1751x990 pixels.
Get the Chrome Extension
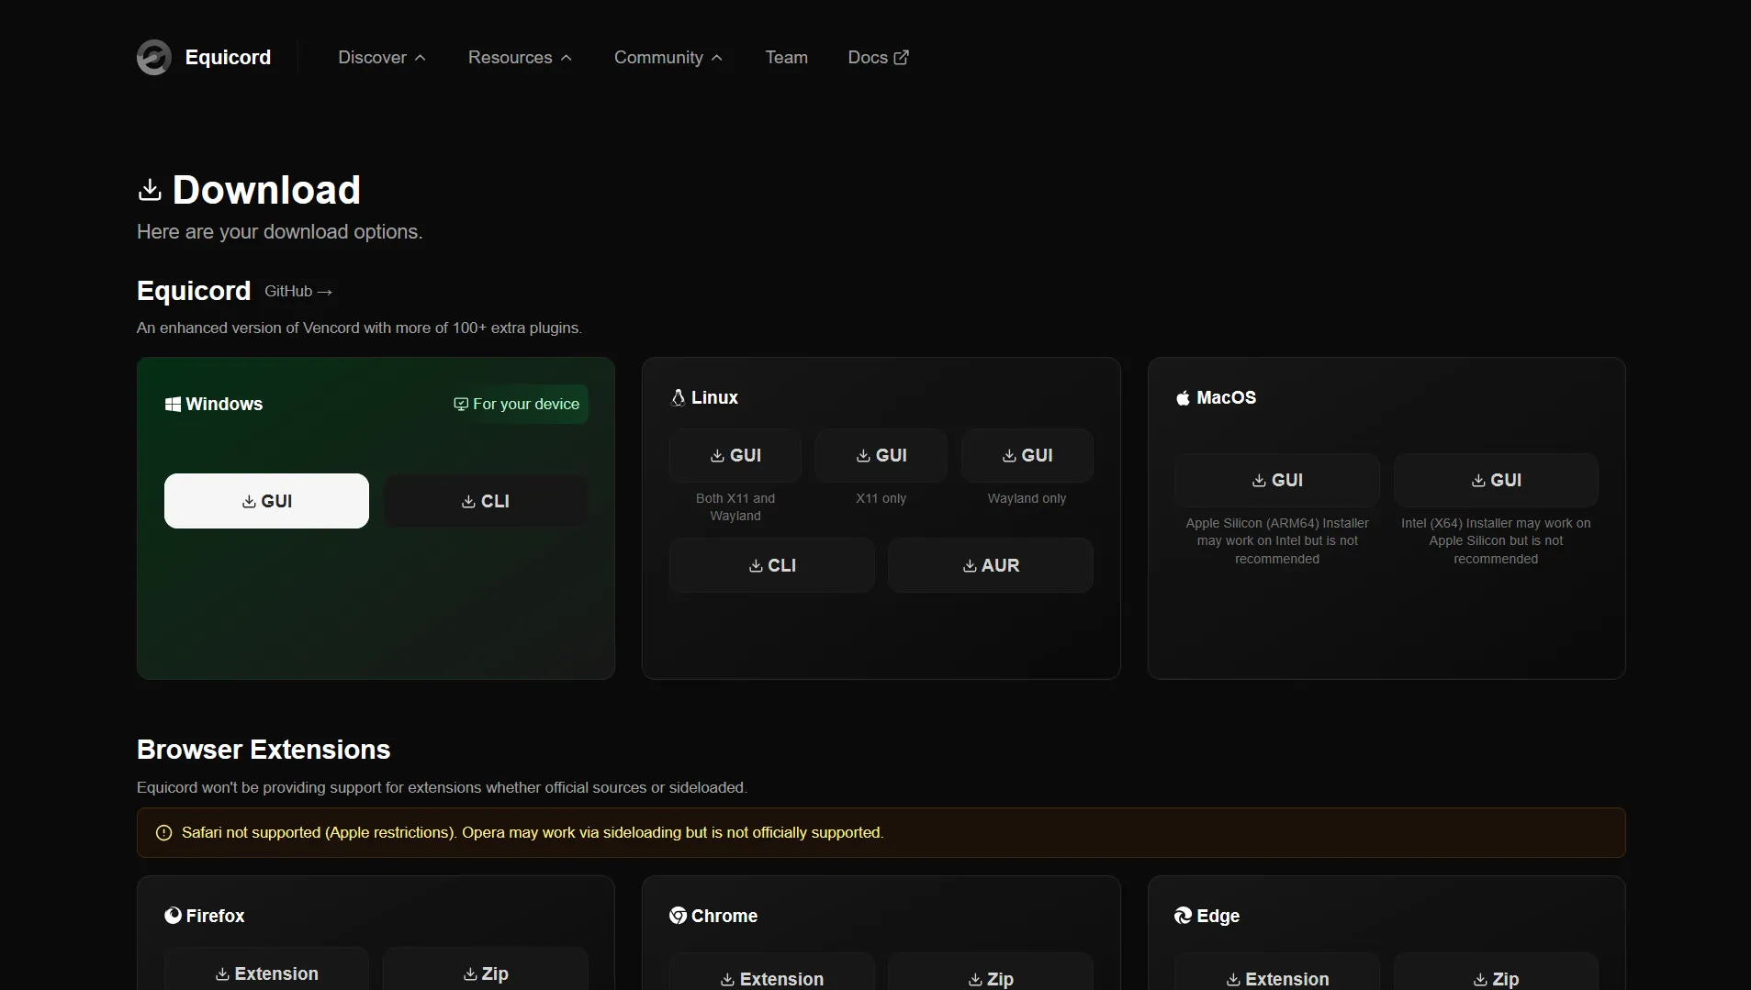[x=772, y=973]
